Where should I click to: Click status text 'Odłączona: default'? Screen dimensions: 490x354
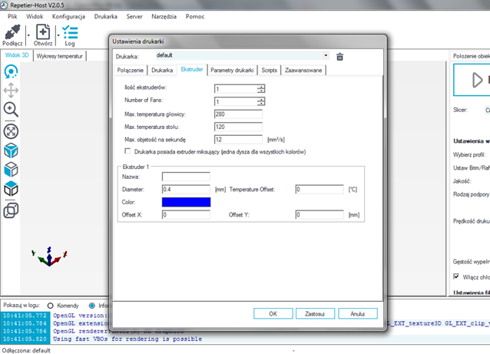26,350
